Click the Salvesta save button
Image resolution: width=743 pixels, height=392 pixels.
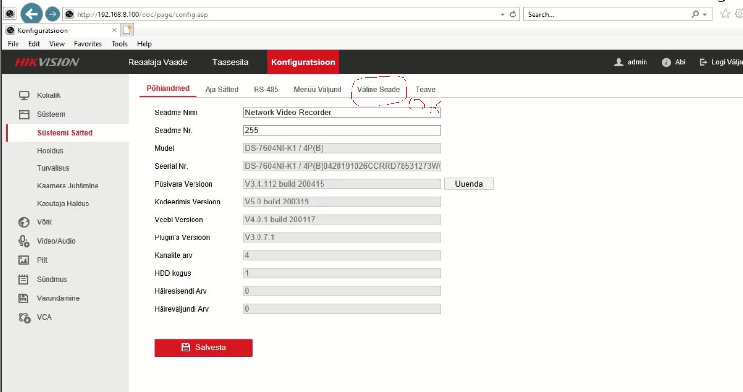203,347
